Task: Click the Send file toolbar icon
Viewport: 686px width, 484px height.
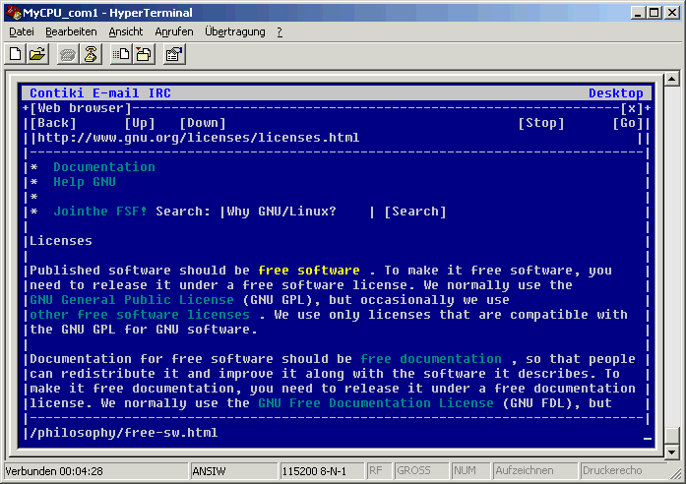Action: 121,54
